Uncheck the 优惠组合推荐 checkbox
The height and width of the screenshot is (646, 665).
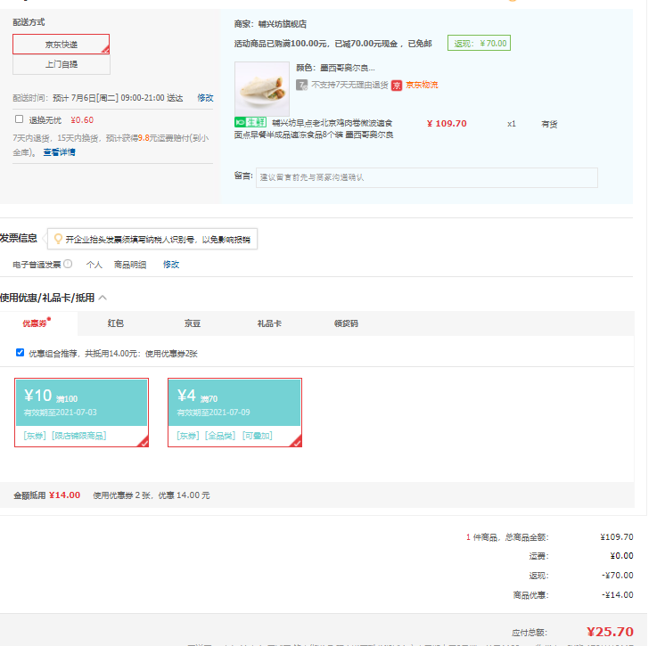coord(20,353)
